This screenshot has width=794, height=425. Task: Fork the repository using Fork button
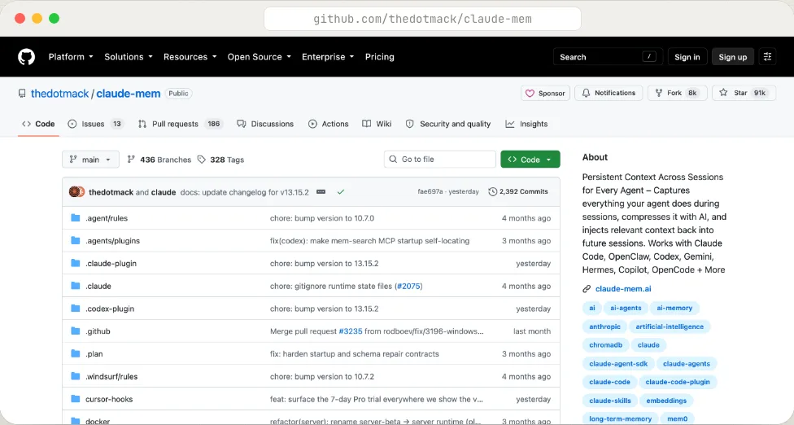point(677,93)
